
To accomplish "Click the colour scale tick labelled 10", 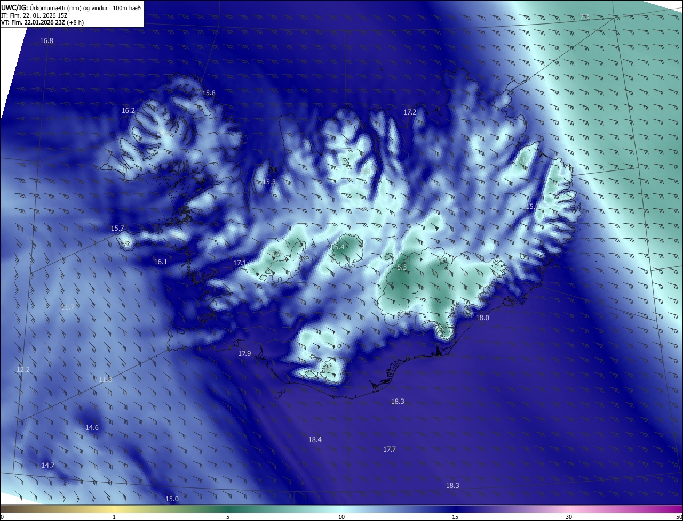I will [341, 517].
